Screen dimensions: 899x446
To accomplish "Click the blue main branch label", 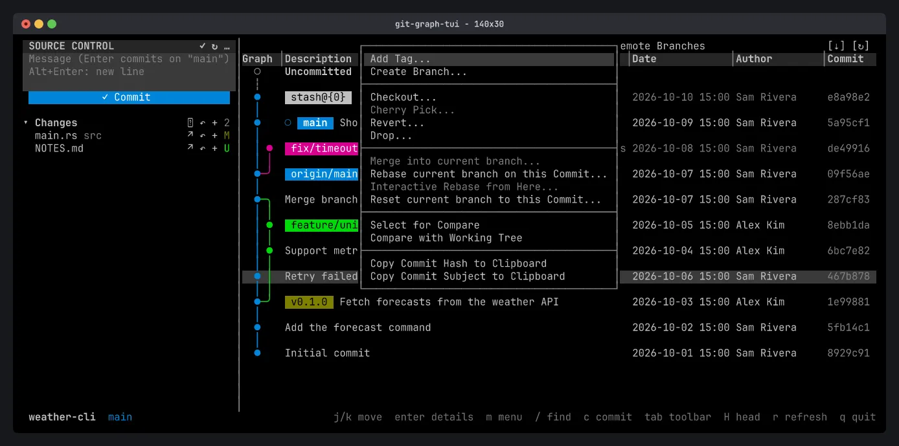I will tap(315, 123).
